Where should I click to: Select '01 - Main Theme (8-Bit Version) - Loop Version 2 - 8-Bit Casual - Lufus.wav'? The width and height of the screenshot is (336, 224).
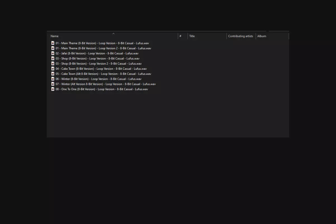click(103, 48)
